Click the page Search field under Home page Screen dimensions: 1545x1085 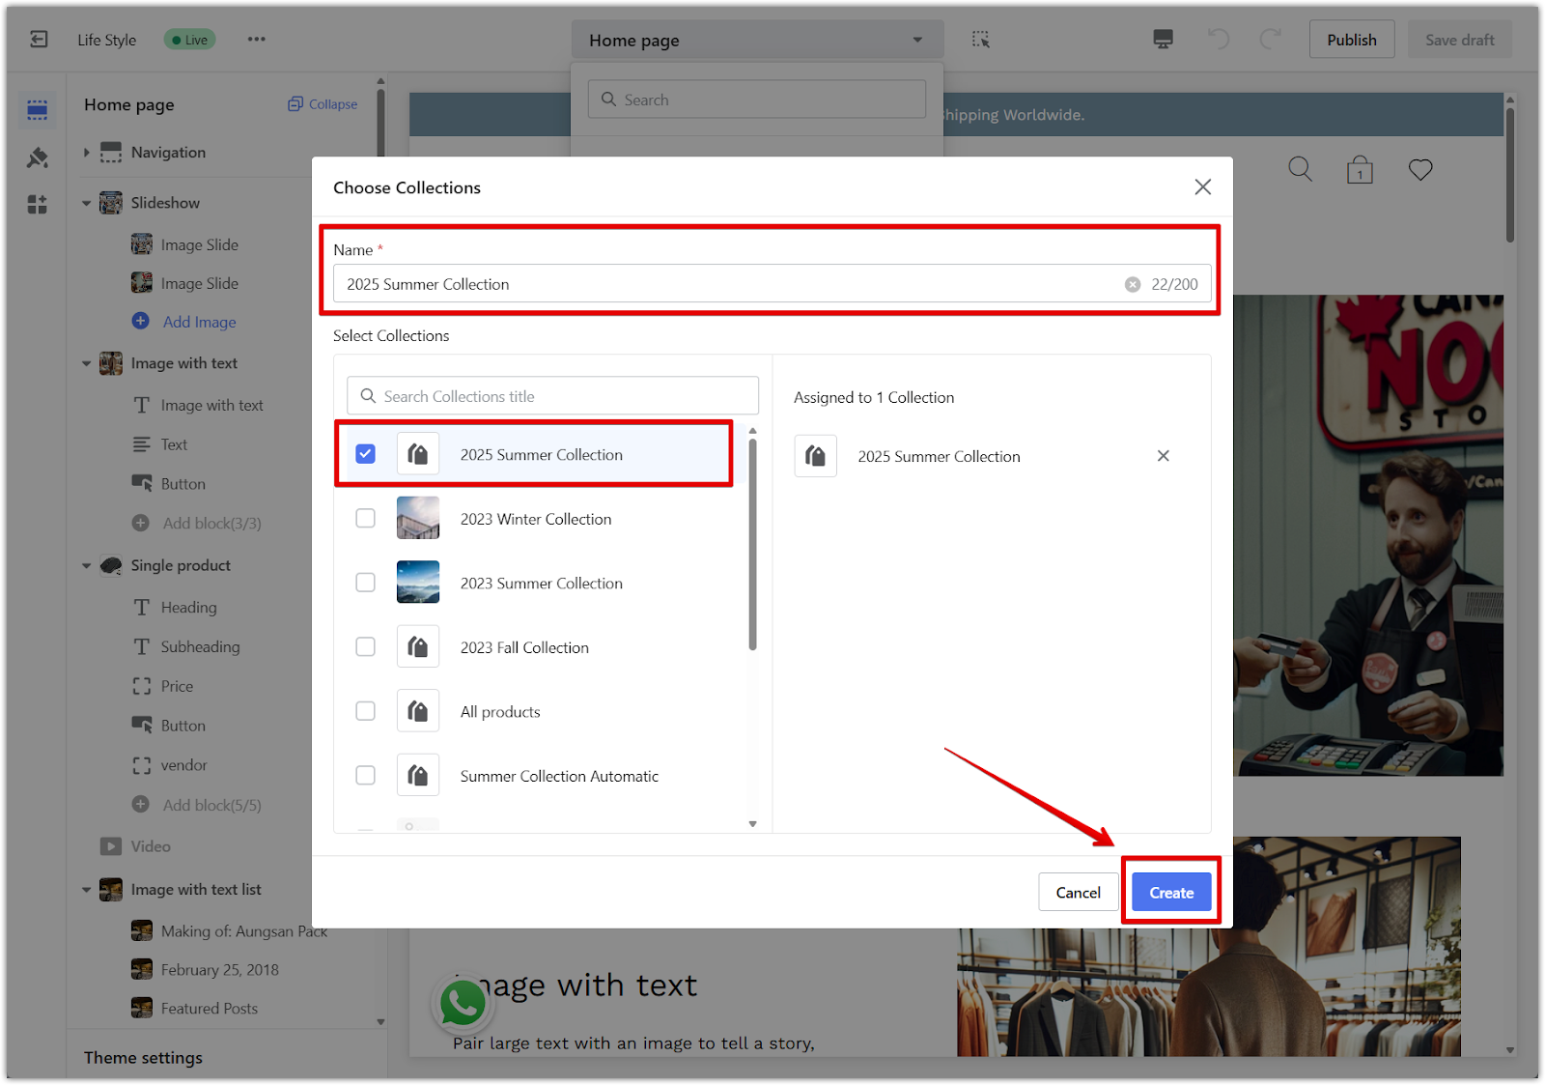click(757, 100)
